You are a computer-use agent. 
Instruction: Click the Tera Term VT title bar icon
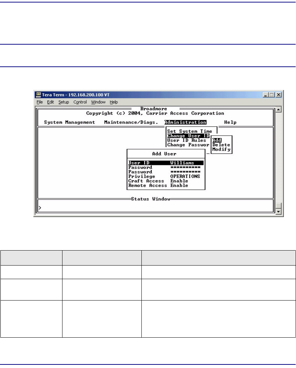(38, 95)
